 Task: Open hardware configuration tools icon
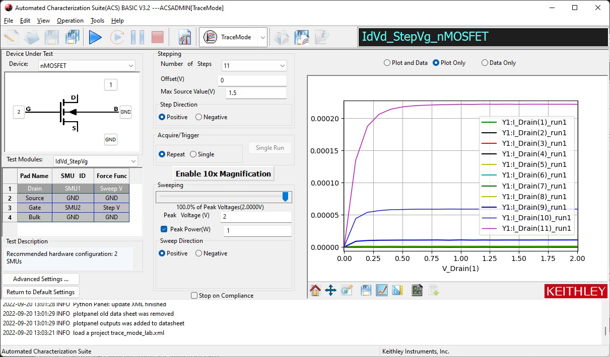[185, 37]
